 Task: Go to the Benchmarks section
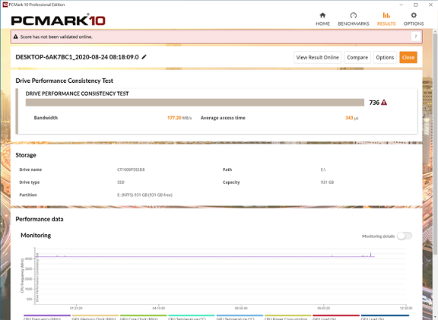[354, 19]
